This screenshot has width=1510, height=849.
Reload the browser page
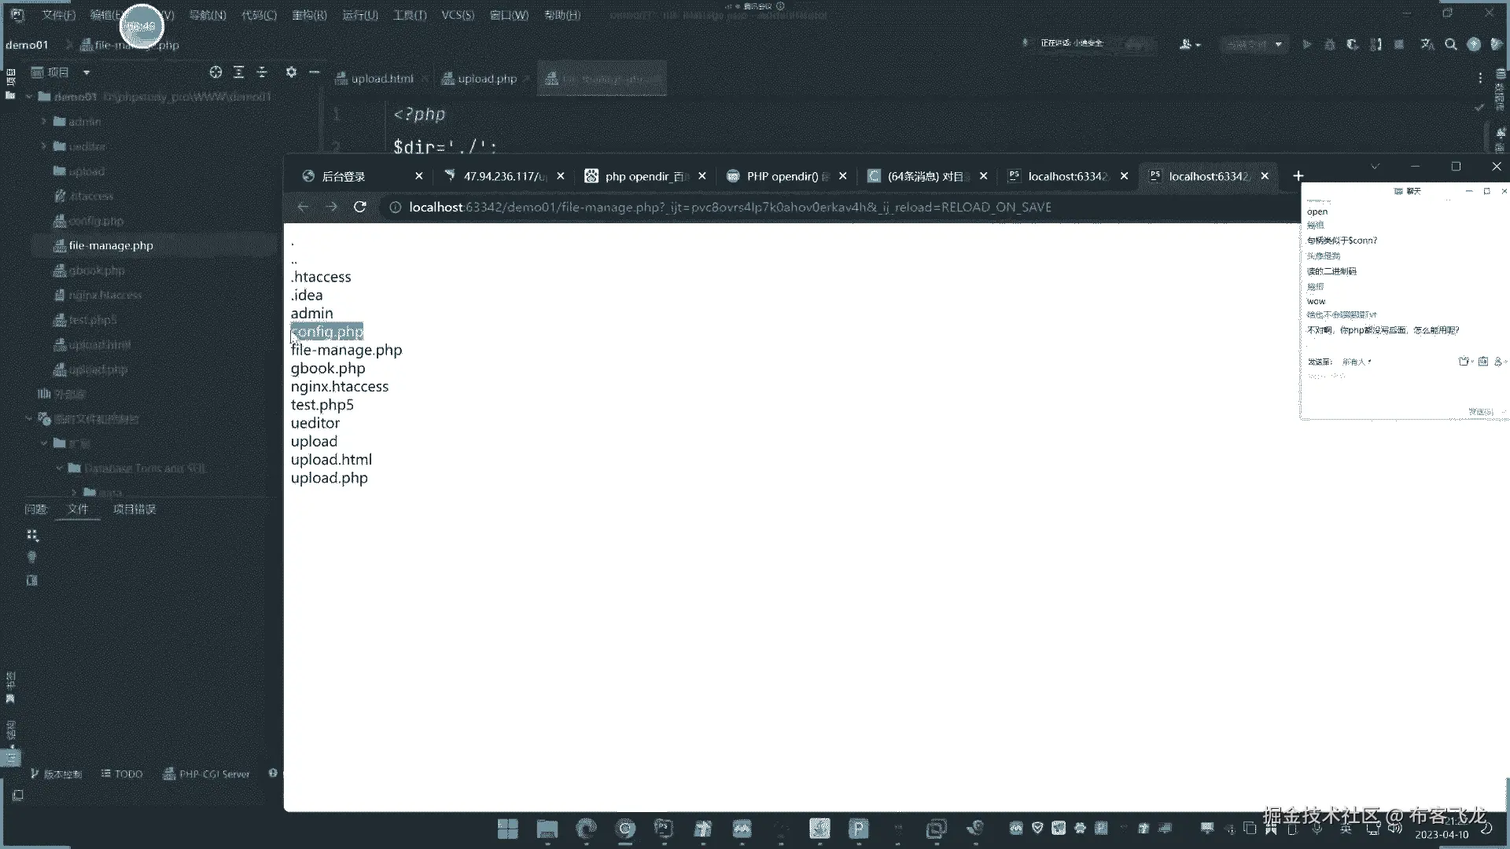point(360,207)
